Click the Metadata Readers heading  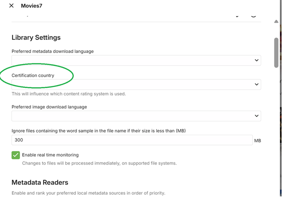(40, 182)
